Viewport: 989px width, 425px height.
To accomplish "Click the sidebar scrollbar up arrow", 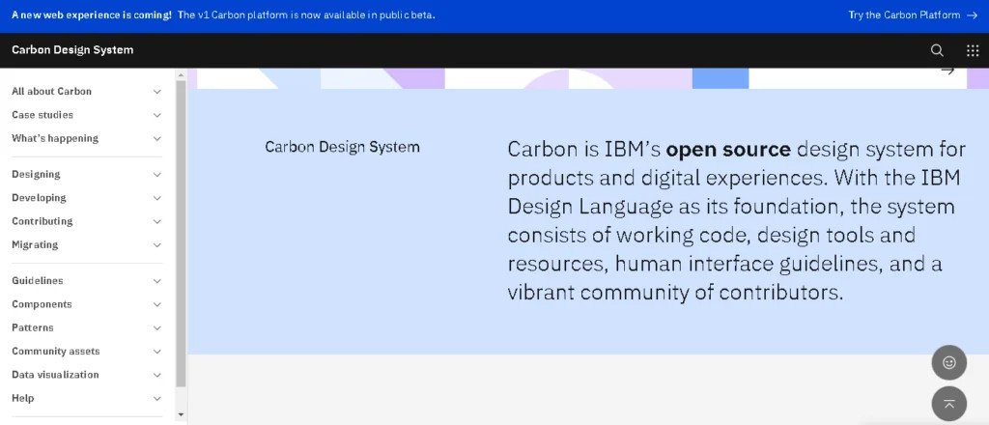I will [181, 75].
